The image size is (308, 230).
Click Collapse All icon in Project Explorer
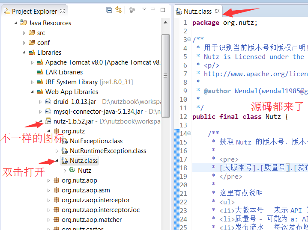point(109,10)
